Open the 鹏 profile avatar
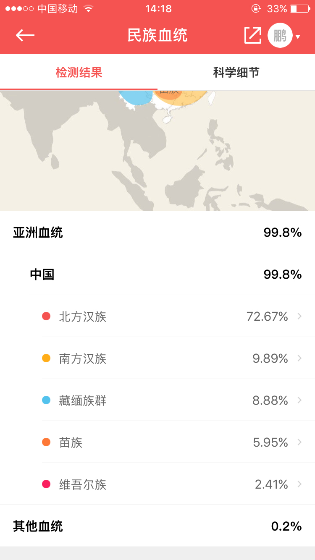The image size is (315, 560). pos(280,35)
